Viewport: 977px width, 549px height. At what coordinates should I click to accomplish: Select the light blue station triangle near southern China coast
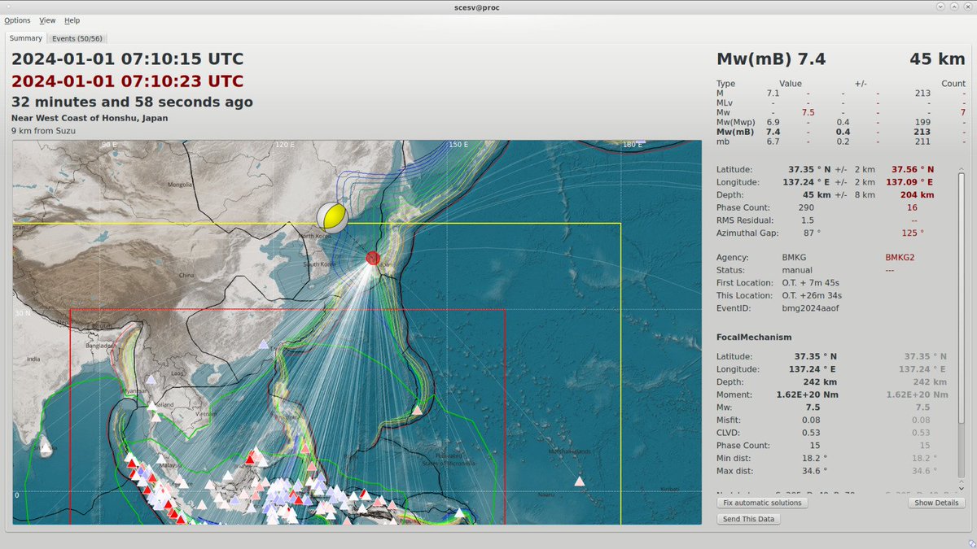coord(263,345)
